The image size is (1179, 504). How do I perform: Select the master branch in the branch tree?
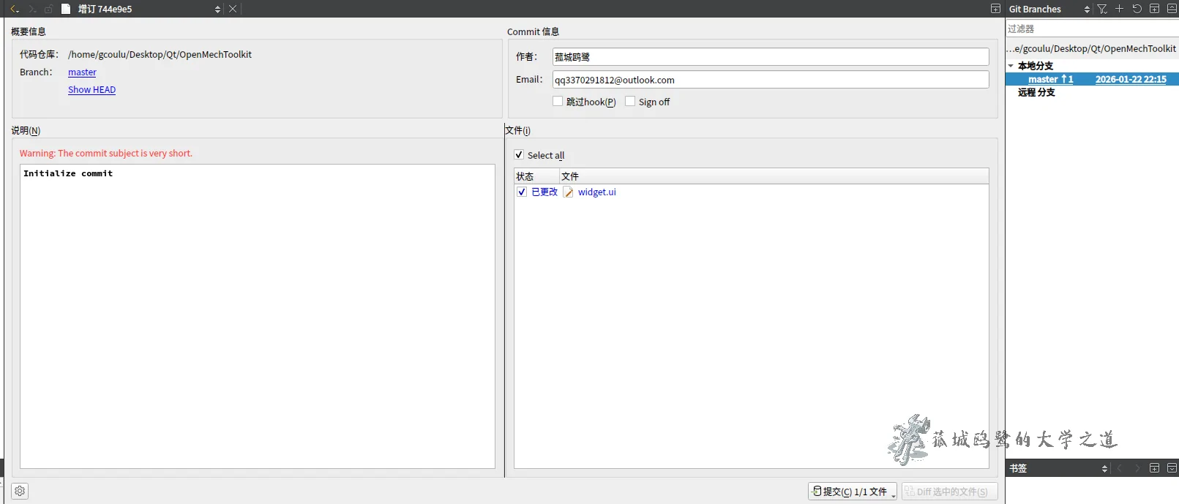click(x=1043, y=79)
